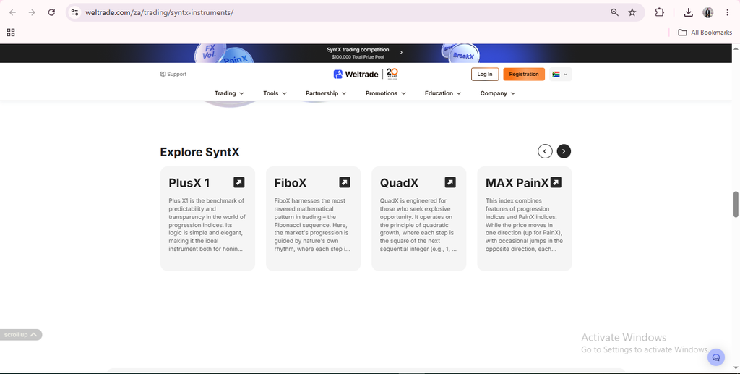Click the orange Registration button
The width and height of the screenshot is (740, 374).
pyautogui.click(x=524, y=74)
